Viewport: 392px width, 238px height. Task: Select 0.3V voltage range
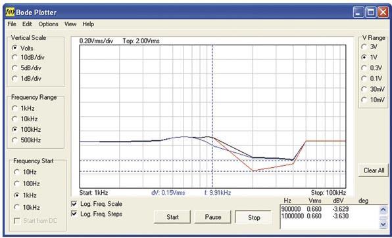tap(364, 68)
